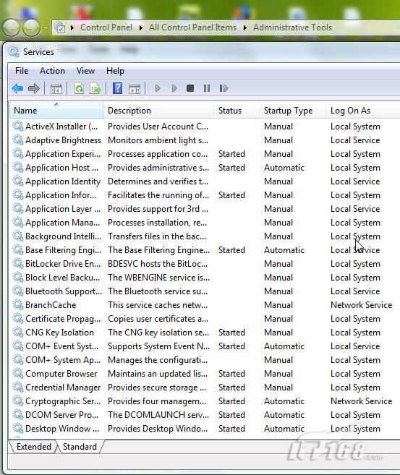The height and width of the screenshot is (475, 400).
Task: Click the gray Forward arrow in Services toolbar
Action: pos(34,88)
